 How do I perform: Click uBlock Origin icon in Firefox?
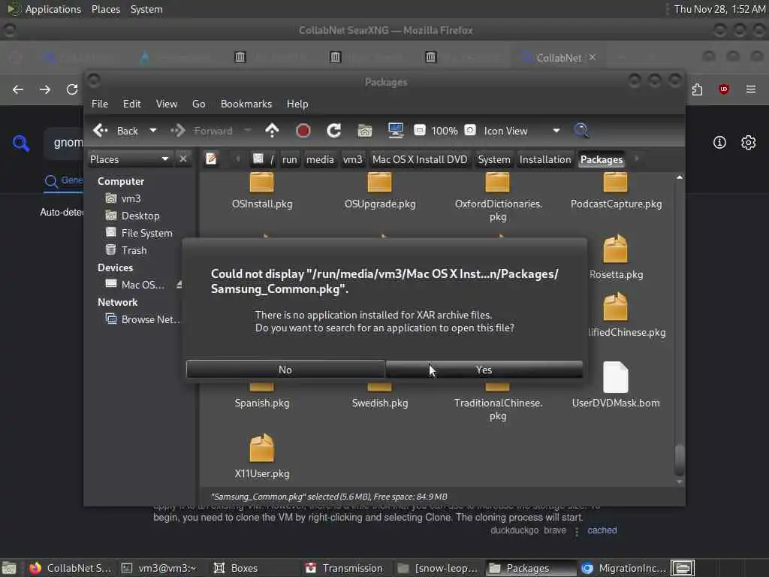click(x=723, y=89)
